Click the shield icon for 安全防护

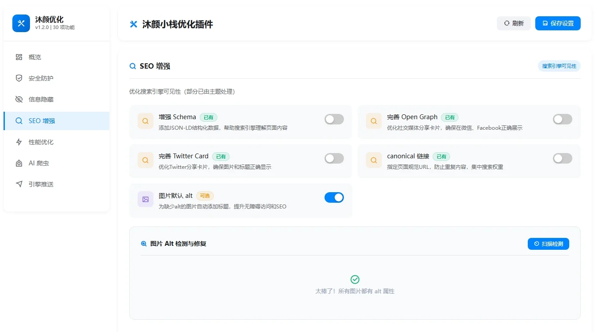(19, 78)
